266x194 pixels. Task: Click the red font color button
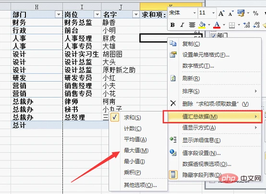[217, 25]
